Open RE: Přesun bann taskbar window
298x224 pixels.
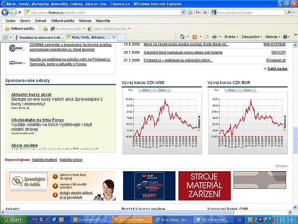tap(213, 220)
